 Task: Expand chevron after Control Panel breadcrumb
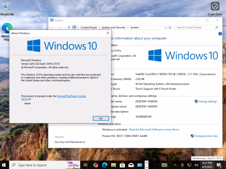(99, 27)
